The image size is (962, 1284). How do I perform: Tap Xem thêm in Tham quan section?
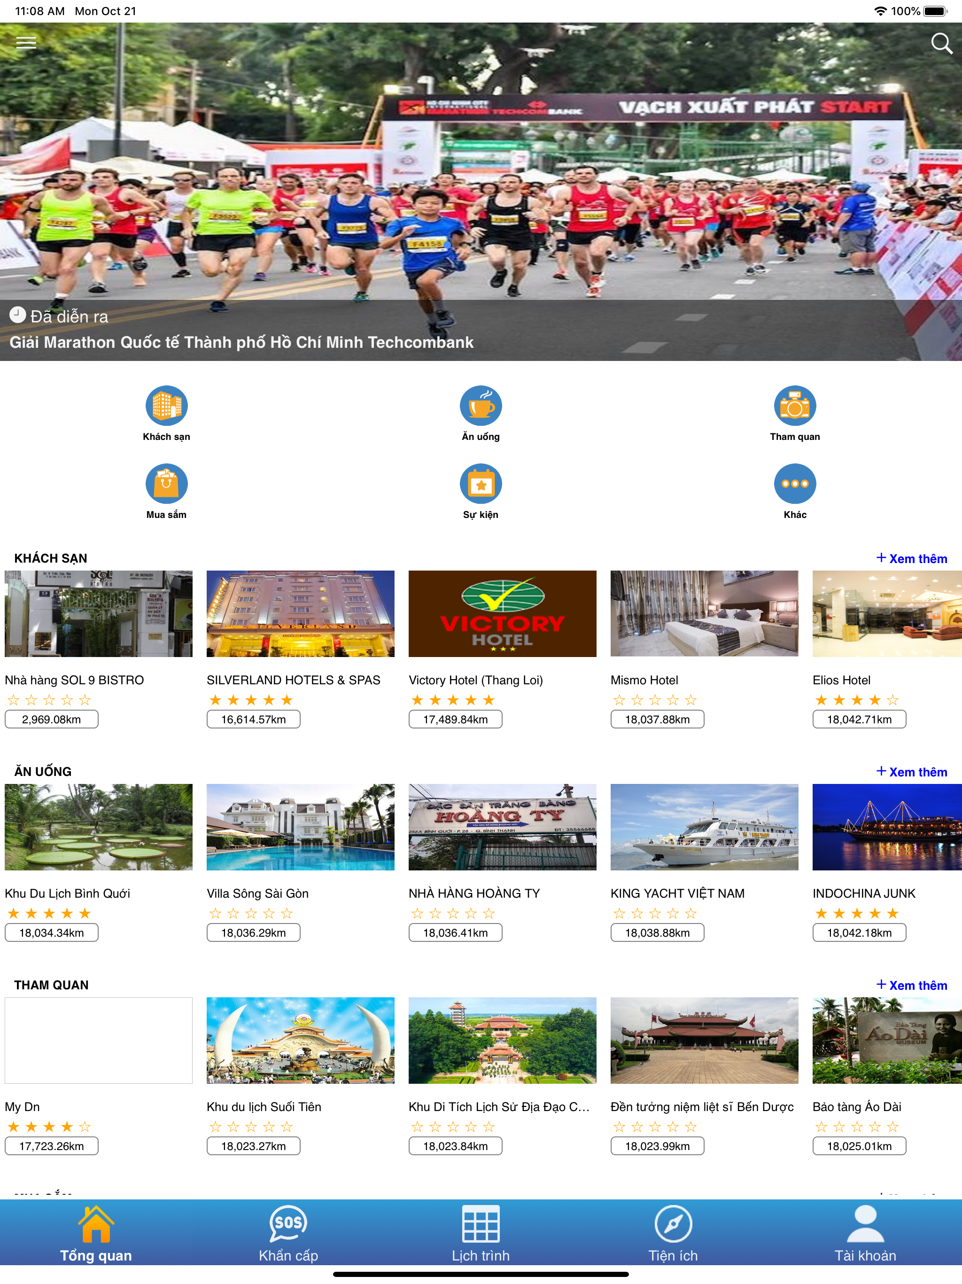pyautogui.click(x=912, y=985)
